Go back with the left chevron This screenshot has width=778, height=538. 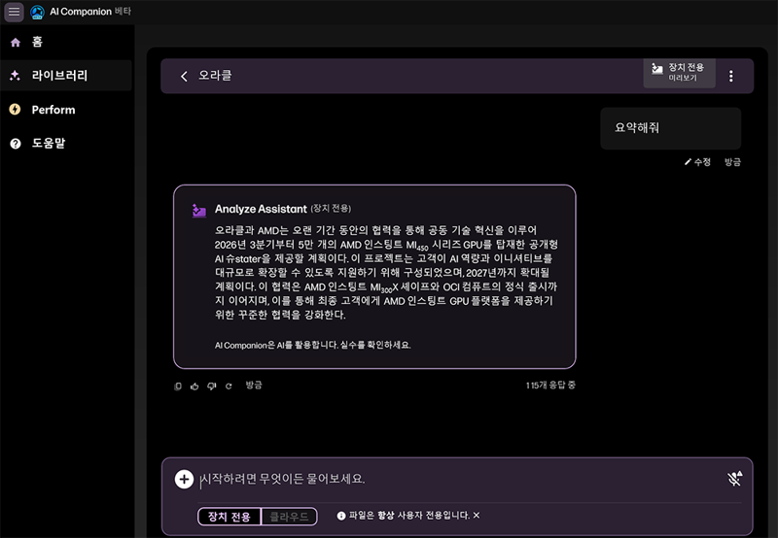tap(184, 77)
